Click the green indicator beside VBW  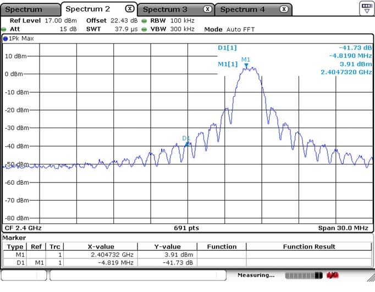coord(144,30)
